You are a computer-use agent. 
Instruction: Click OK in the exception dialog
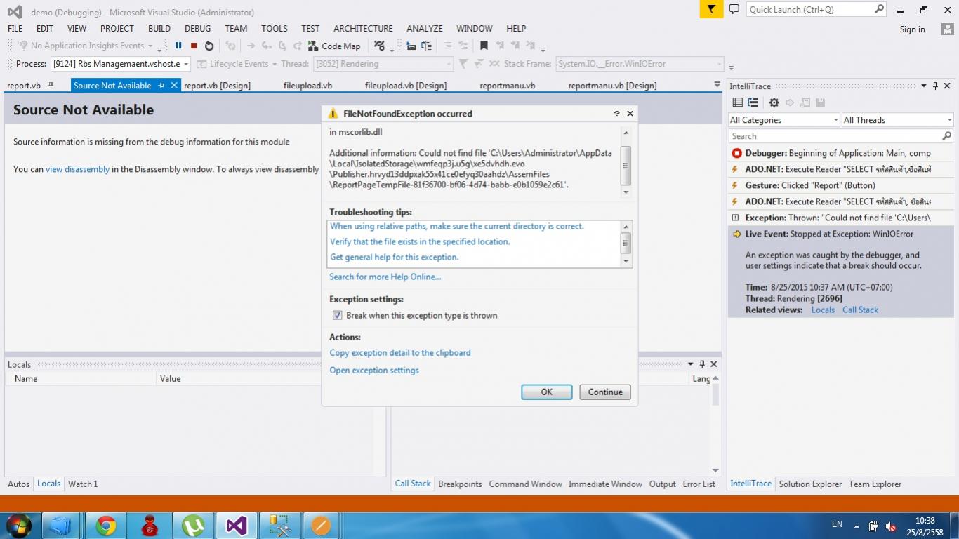[x=547, y=392]
